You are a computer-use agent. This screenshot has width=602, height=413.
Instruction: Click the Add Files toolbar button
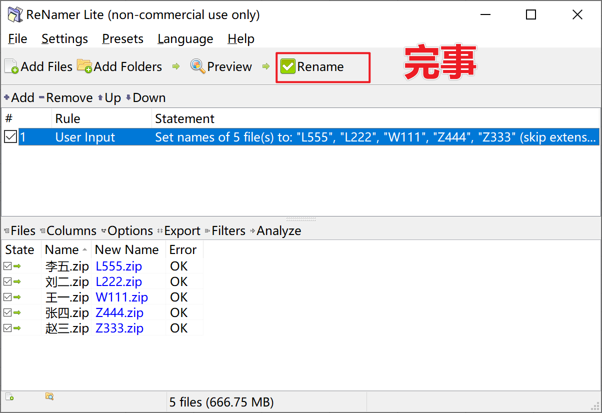[38, 66]
